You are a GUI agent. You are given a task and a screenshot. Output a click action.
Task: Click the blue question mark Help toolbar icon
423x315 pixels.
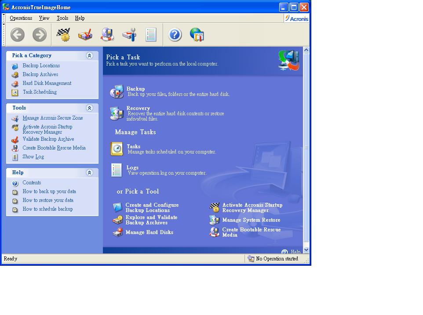[x=175, y=35]
